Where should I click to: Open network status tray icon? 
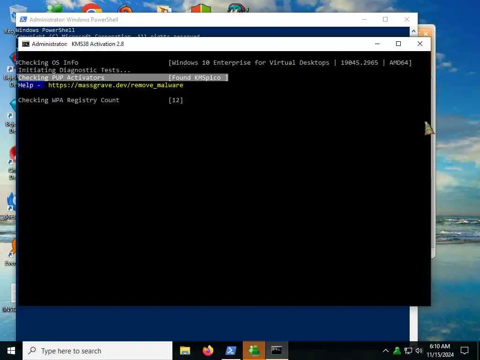click(408, 351)
